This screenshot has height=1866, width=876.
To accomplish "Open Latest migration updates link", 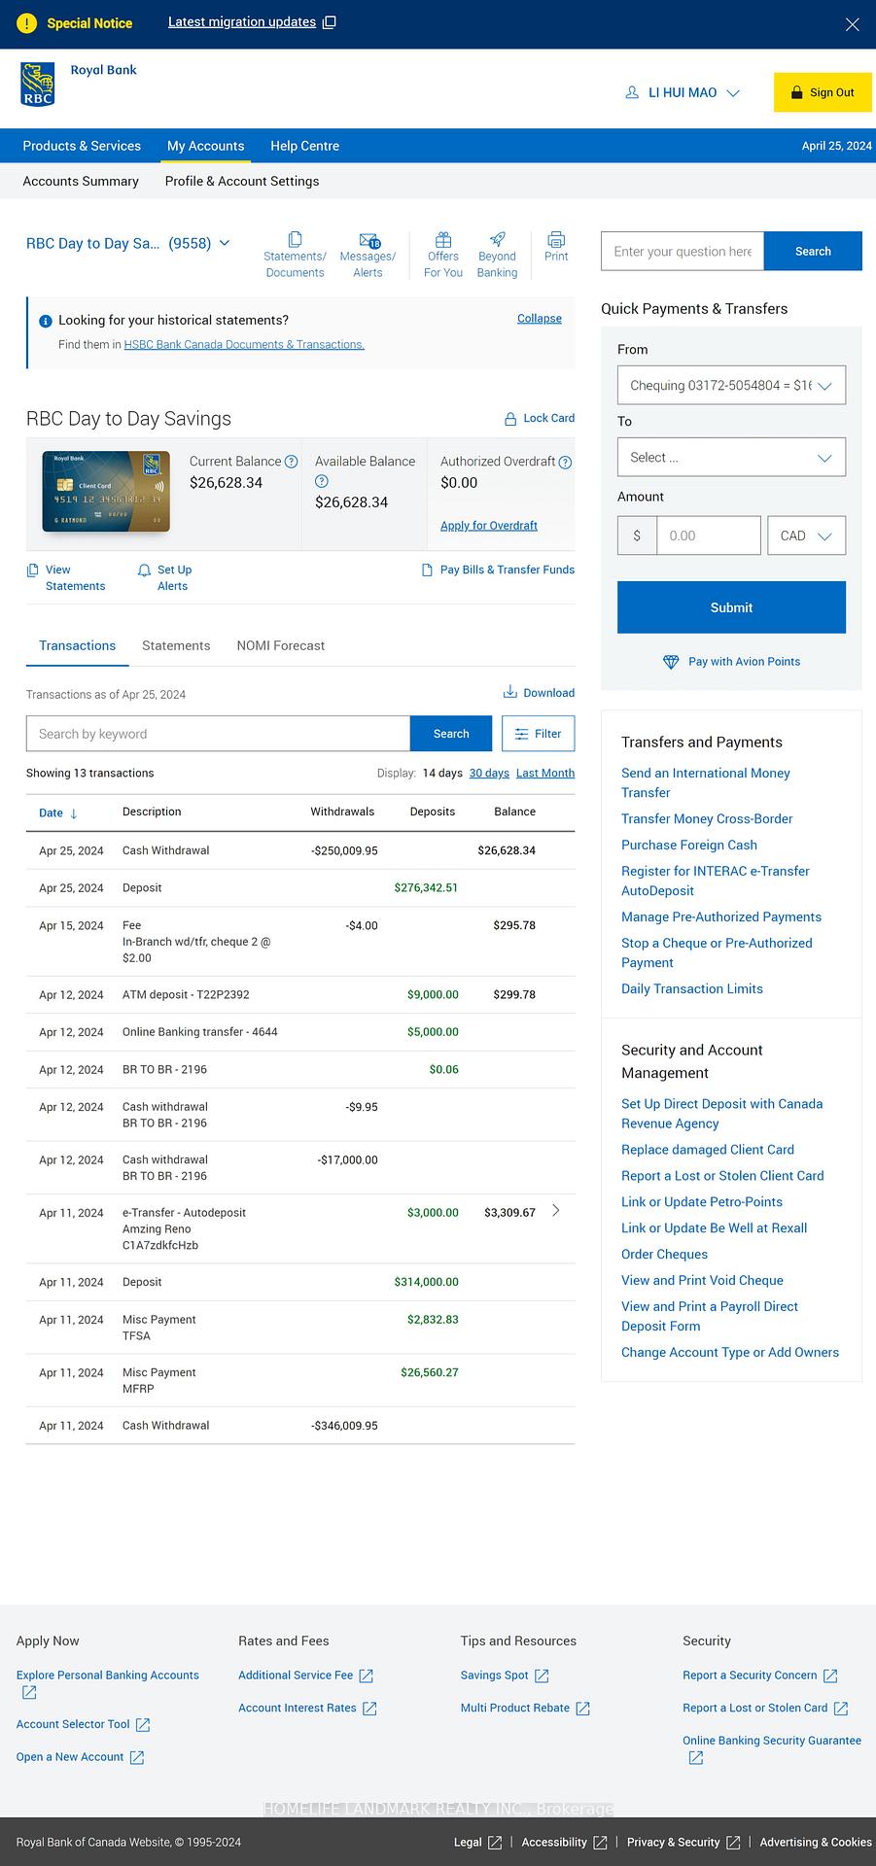I will point(242,22).
